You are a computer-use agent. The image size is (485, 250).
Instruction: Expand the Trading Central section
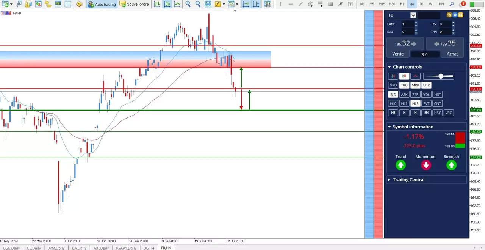pos(390,180)
